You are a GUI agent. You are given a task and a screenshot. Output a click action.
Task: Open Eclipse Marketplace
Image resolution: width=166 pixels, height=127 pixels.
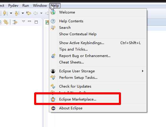[98, 99]
